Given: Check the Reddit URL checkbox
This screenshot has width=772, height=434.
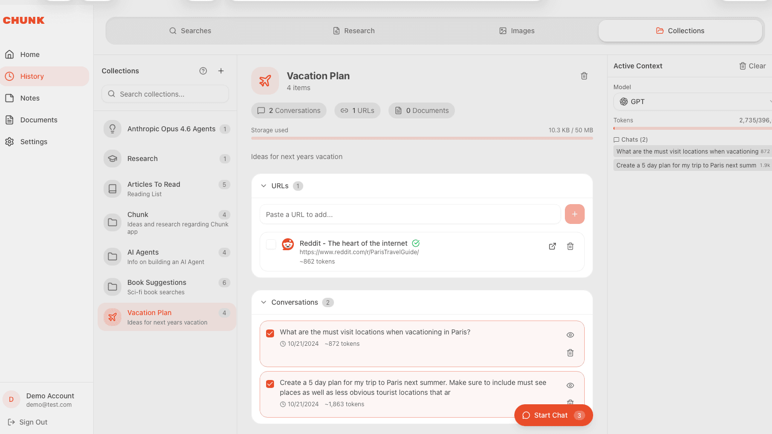Looking at the screenshot, I should (x=271, y=244).
